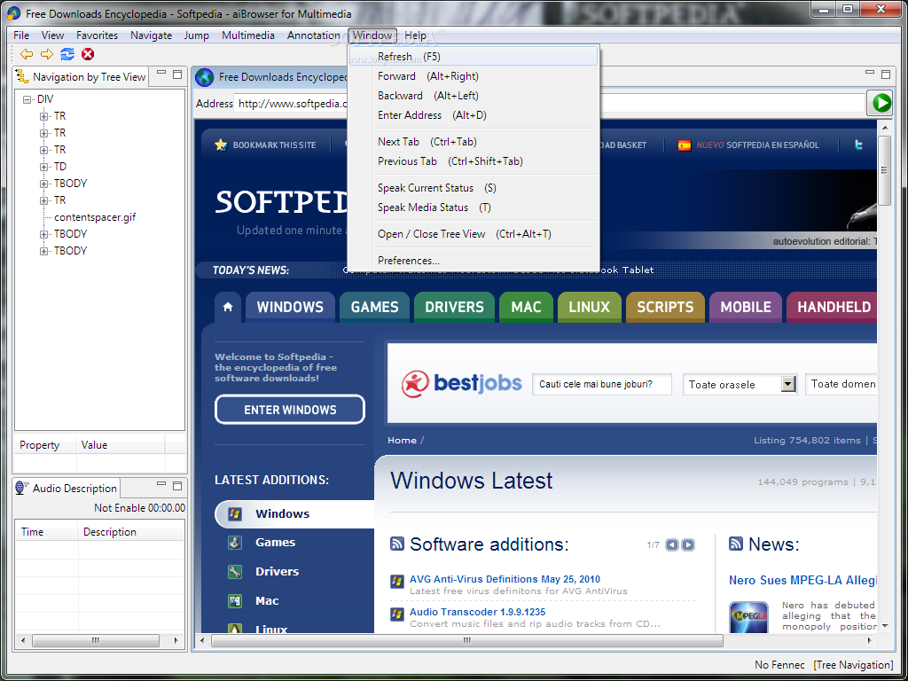Minimize the browser view panel
The image size is (908, 681).
click(x=870, y=73)
